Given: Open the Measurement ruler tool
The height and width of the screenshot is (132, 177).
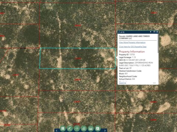Looking at the screenshot, I should click(91, 128).
